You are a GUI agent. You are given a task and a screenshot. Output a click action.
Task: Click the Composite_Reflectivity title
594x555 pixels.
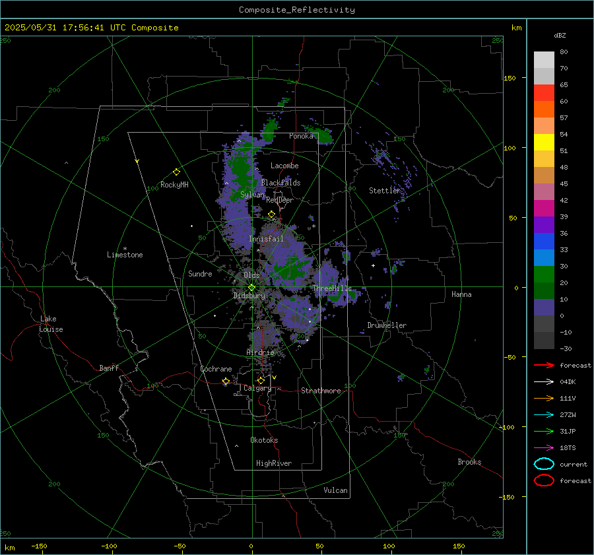(297, 10)
